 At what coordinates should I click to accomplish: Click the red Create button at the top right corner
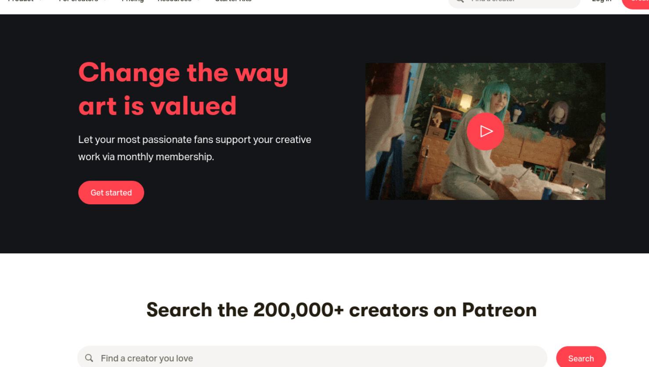pyautogui.click(x=636, y=4)
